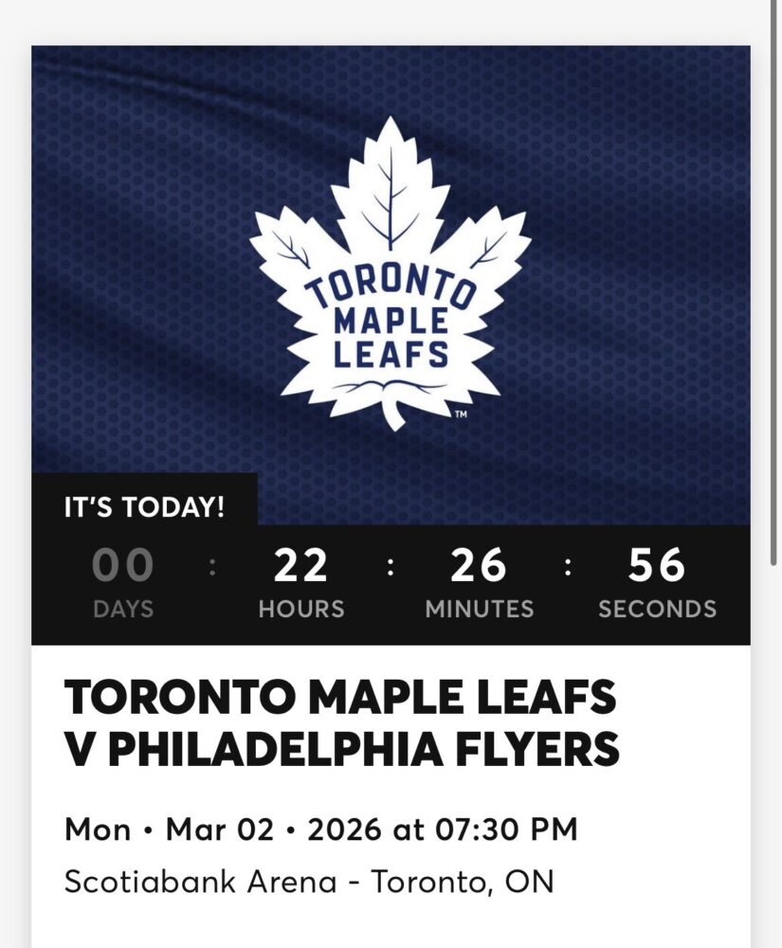Tap the "IT'S TODAY!" badge
The height and width of the screenshot is (948, 782).
pyautogui.click(x=144, y=507)
